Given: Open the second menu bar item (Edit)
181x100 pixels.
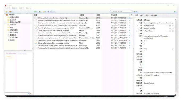Looking at the screenshot, I should [x=15, y=8].
